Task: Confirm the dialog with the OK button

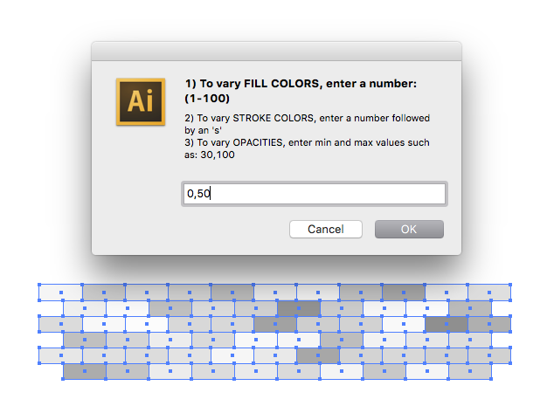Action: click(x=409, y=230)
